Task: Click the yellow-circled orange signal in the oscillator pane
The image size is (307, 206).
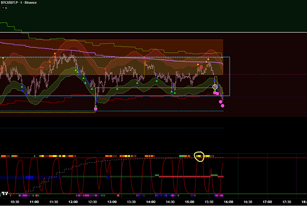Action: [x=199, y=156]
